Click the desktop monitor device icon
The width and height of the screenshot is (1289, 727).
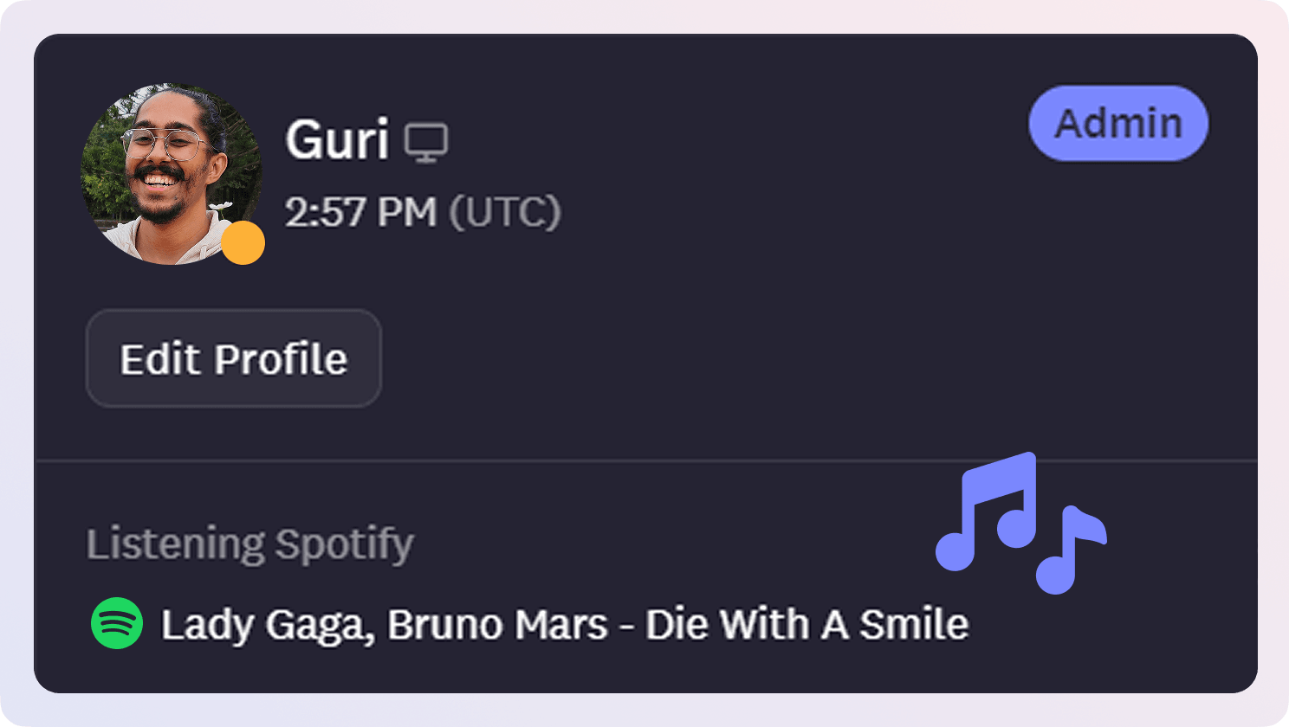(x=428, y=143)
